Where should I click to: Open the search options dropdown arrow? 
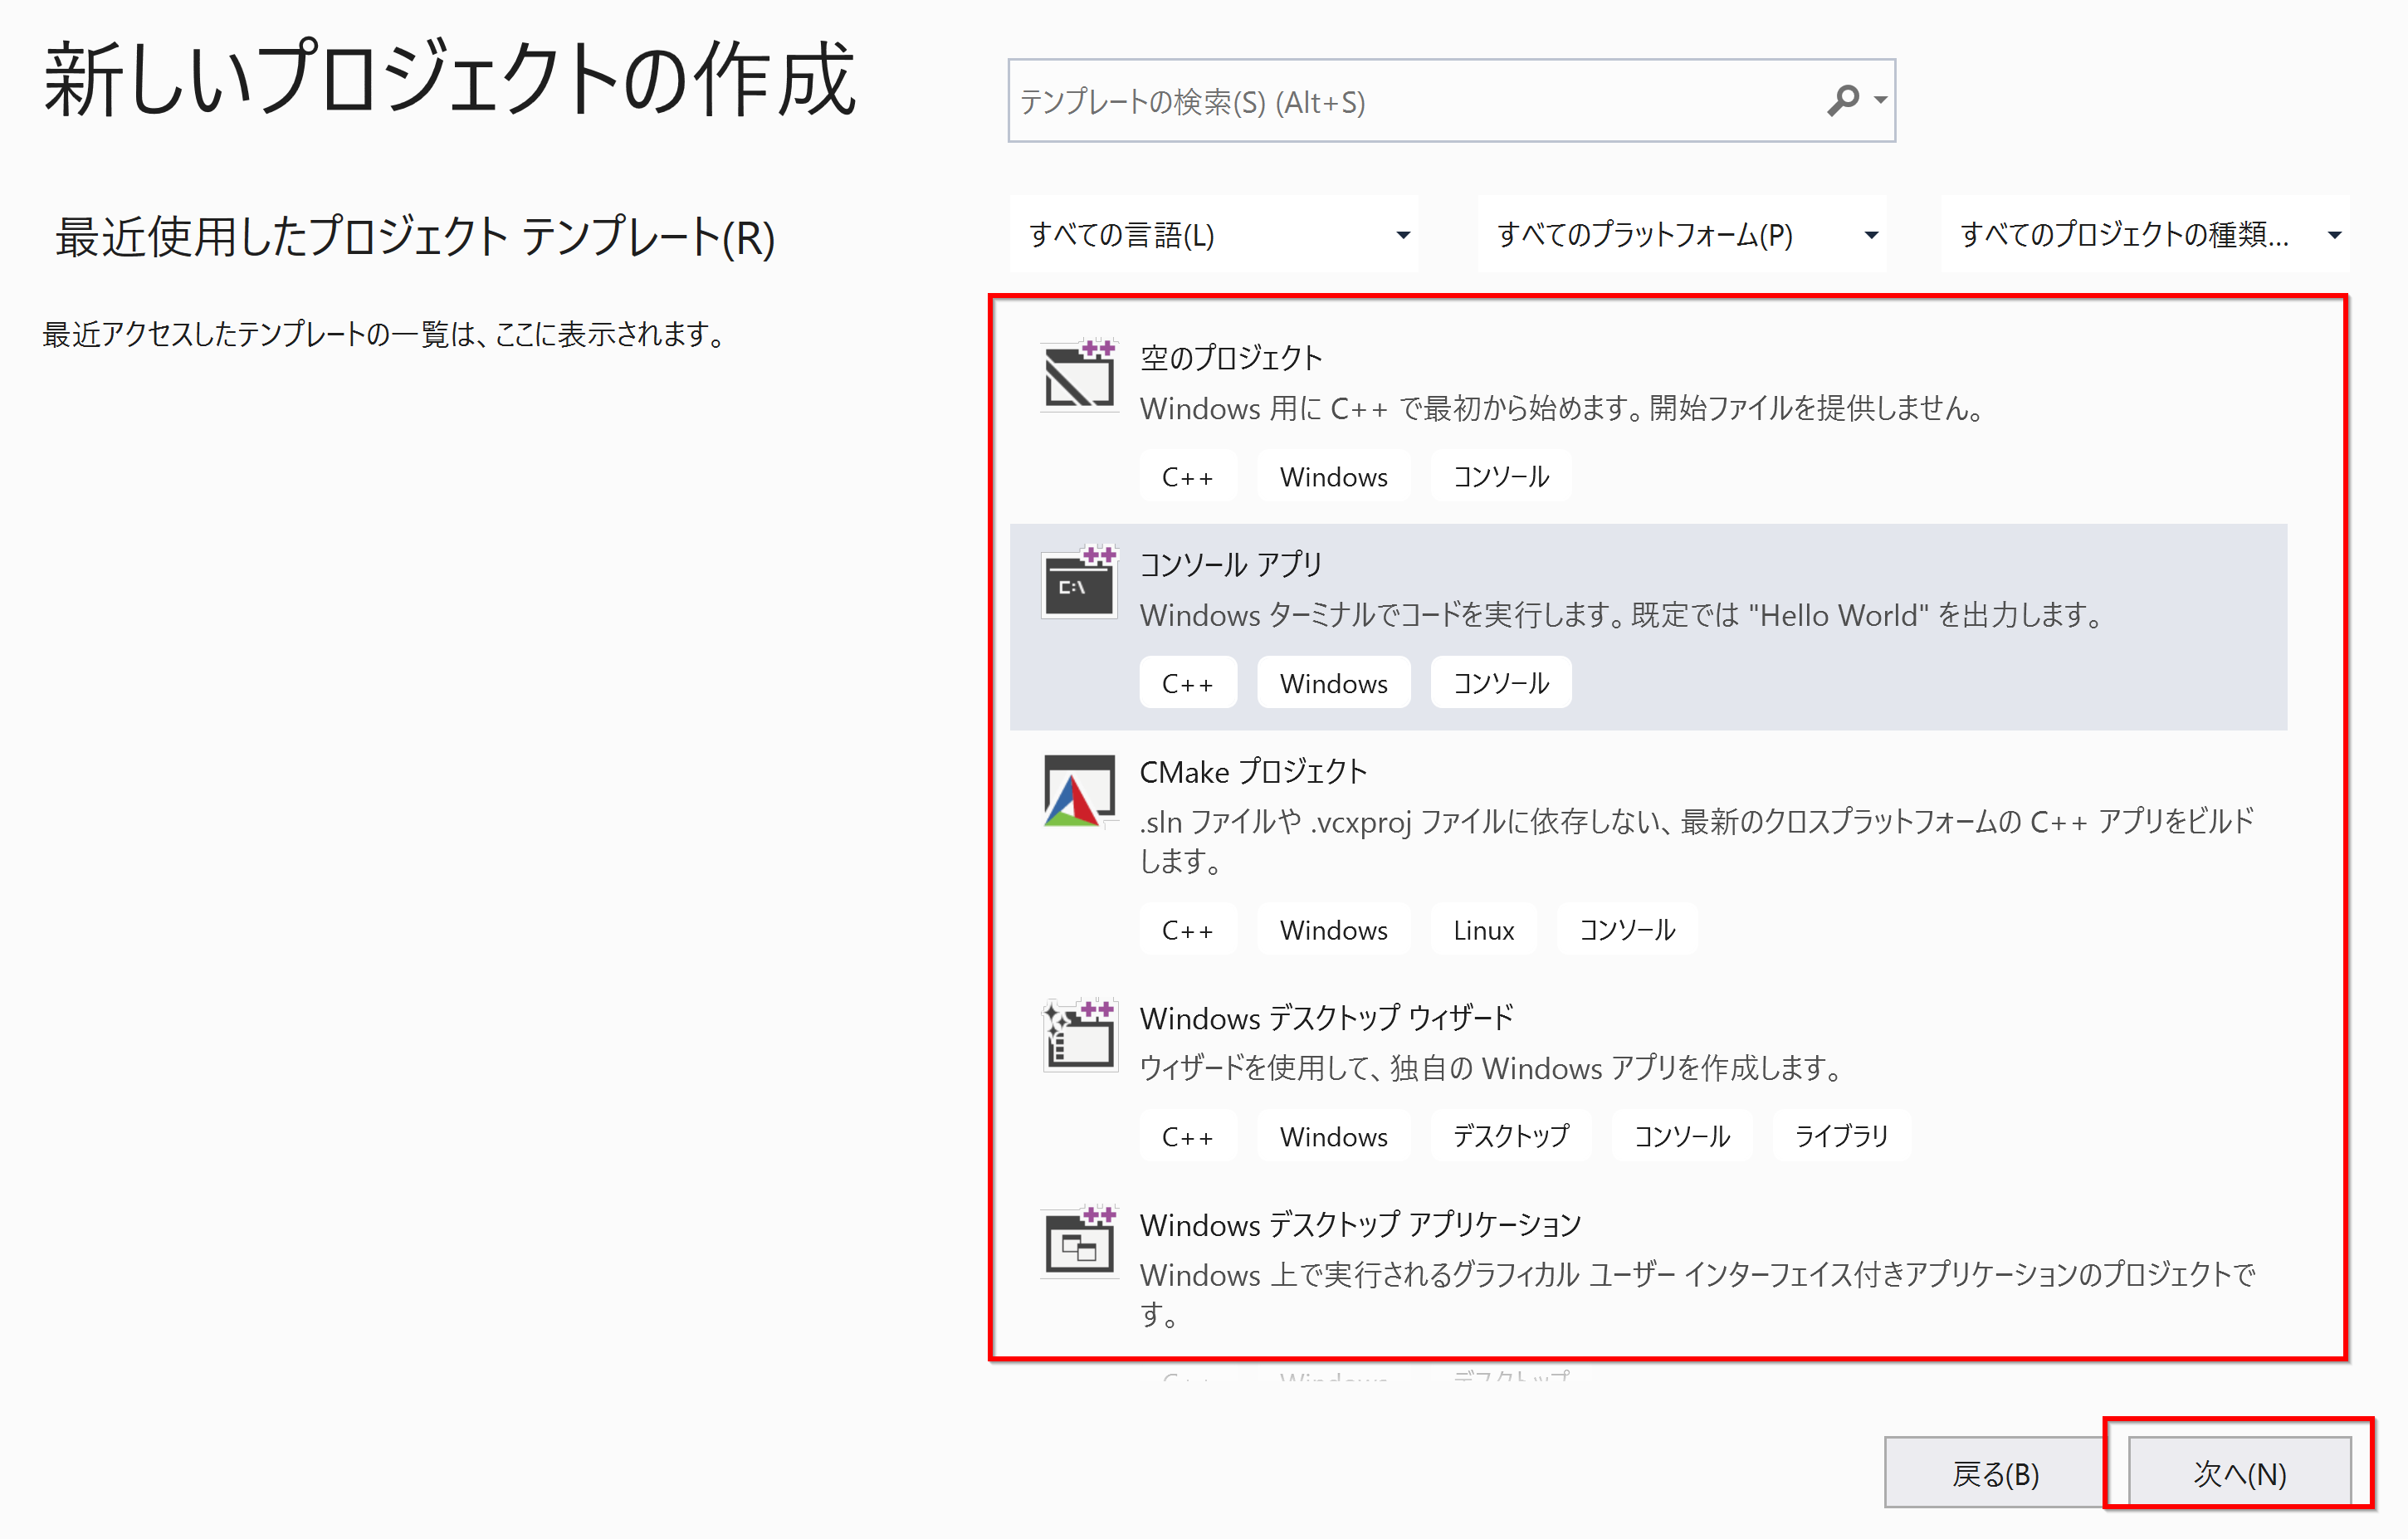coord(1881,100)
